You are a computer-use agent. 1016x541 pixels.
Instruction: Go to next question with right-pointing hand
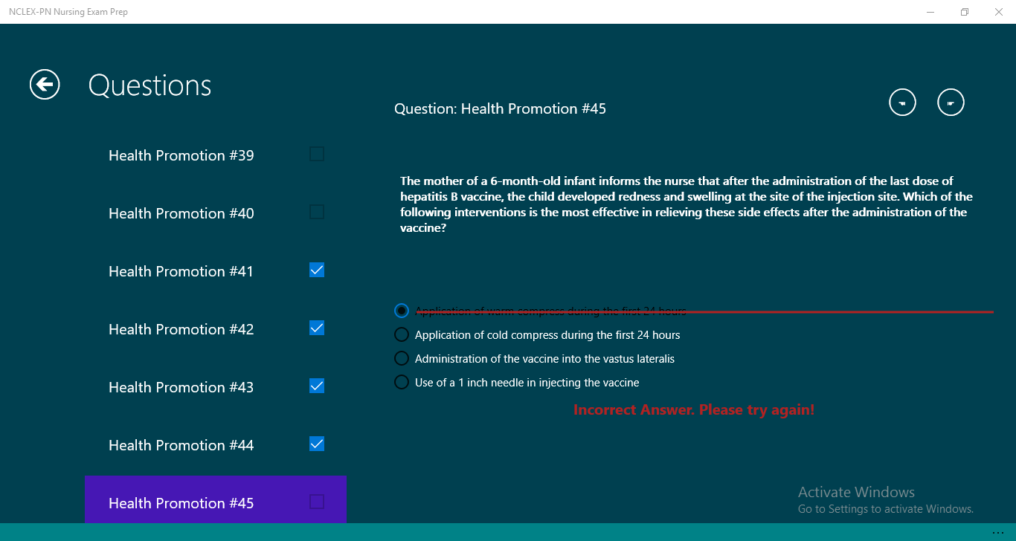[x=951, y=103]
